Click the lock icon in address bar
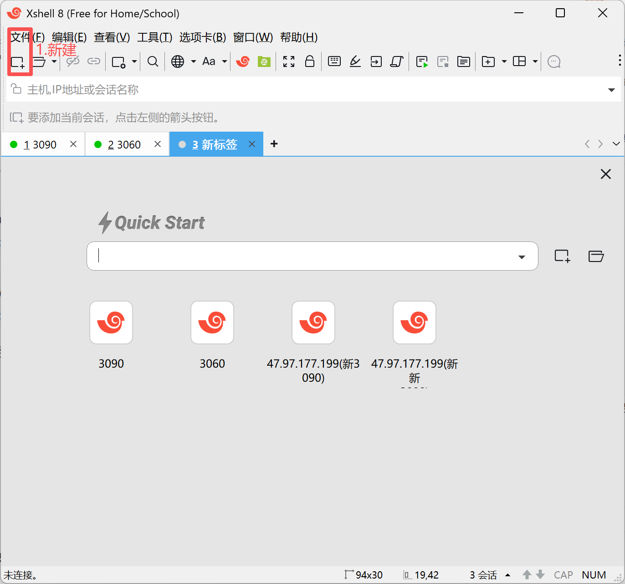The image size is (625, 584). click(x=16, y=89)
